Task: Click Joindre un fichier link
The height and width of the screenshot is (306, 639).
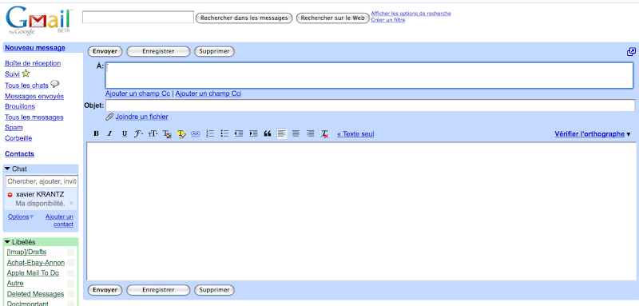Action: [141, 117]
